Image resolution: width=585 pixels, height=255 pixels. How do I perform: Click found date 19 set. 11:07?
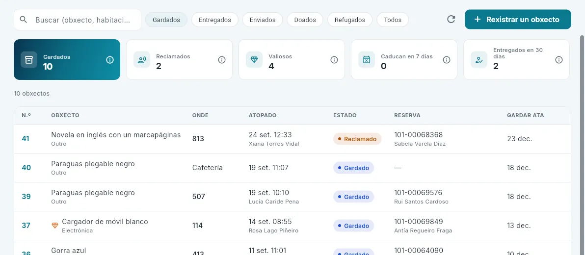[268, 168]
